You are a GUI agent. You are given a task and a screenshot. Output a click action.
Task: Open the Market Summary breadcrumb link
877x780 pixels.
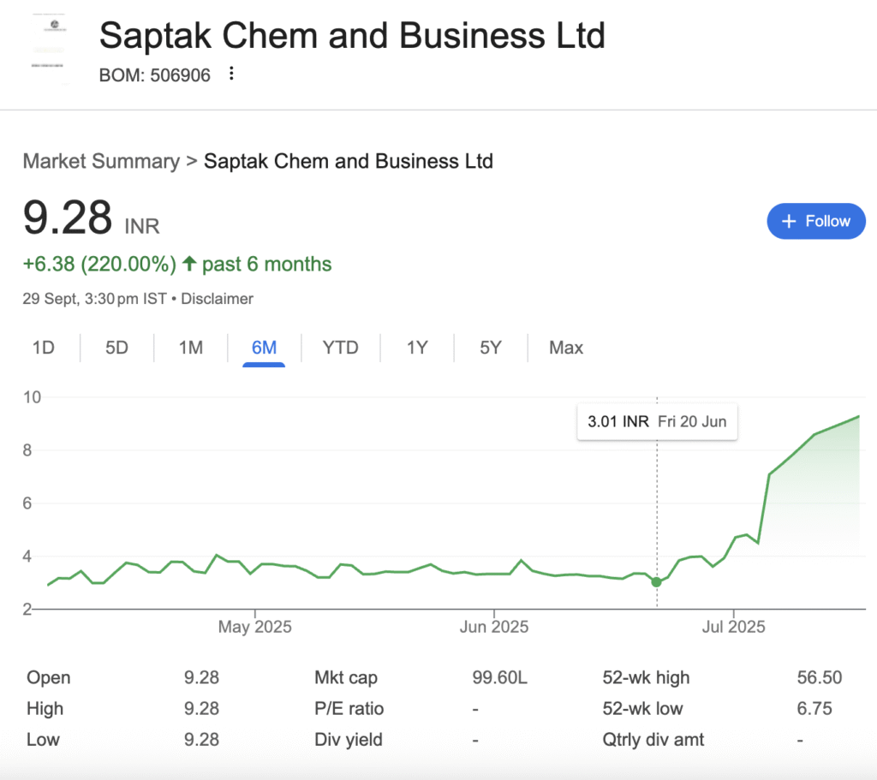coord(101,161)
